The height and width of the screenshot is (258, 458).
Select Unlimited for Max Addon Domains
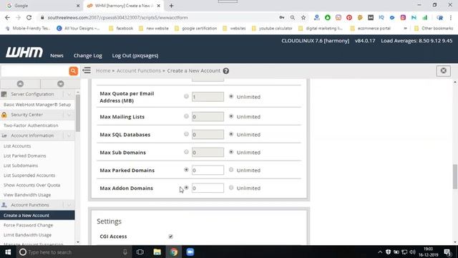click(231, 188)
